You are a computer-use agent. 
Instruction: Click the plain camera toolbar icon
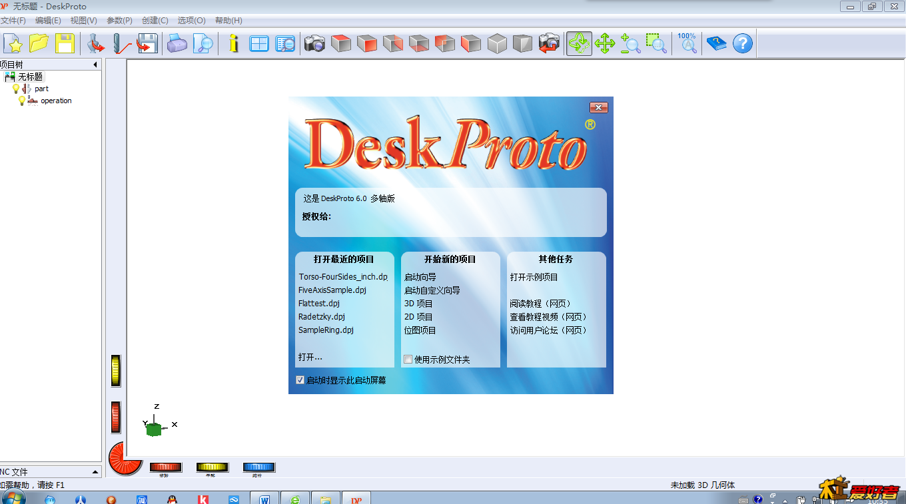[314, 44]
